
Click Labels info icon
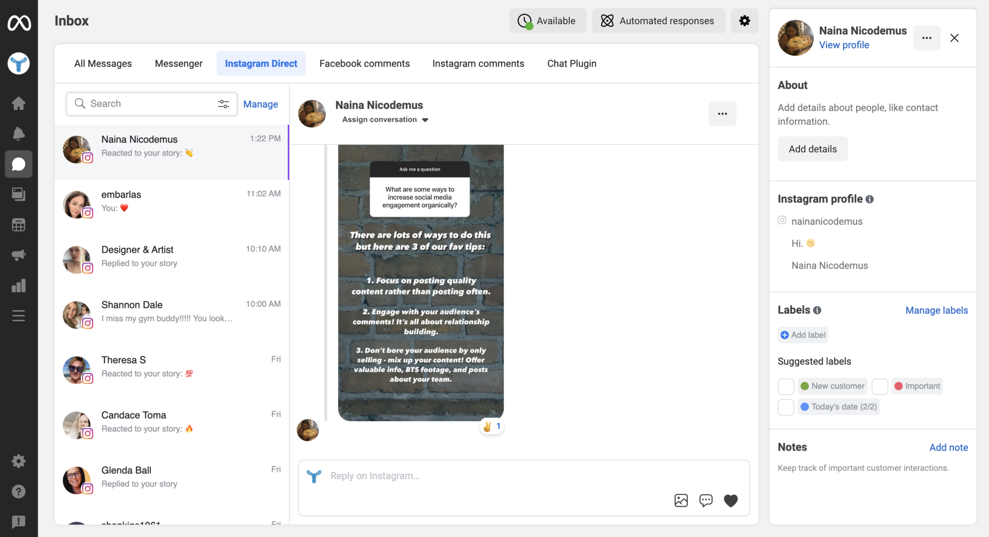[x=817, y=310]
